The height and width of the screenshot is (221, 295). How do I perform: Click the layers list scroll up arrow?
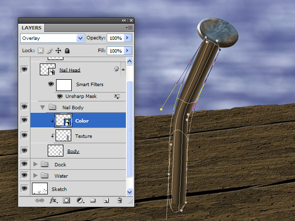pos(129,61)
